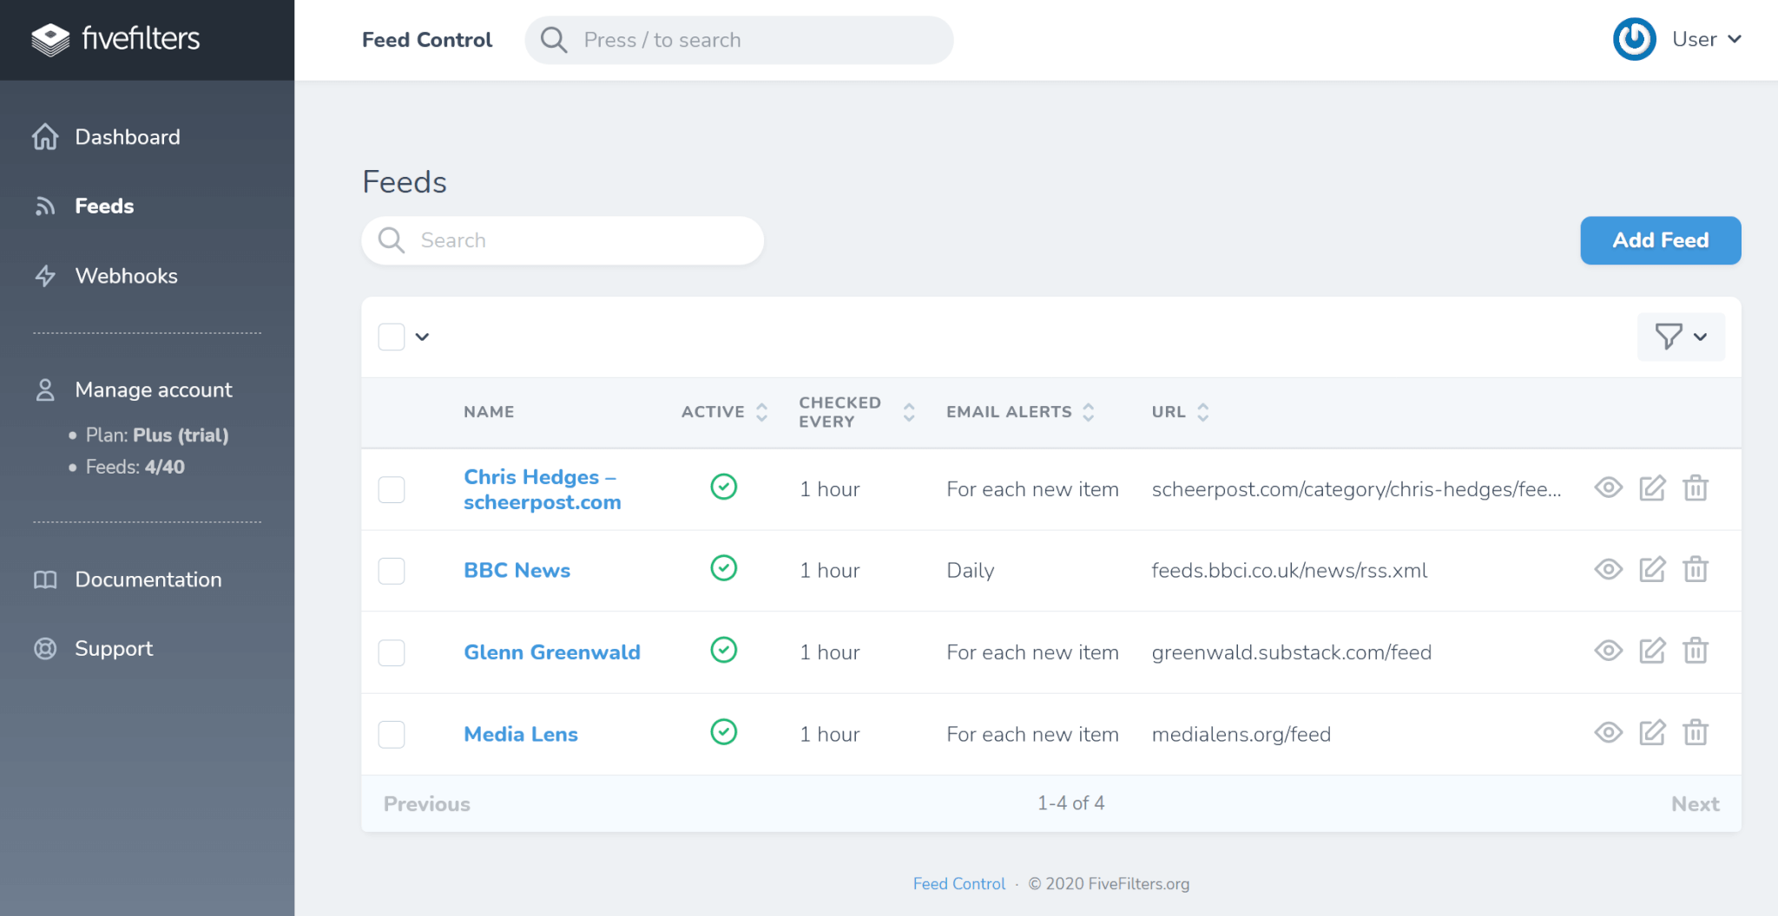Image resolution: width=1778 pixels, height=916 pixels.
Task: Open the bulk actions chevron near select-all
Action: [422, 337]
